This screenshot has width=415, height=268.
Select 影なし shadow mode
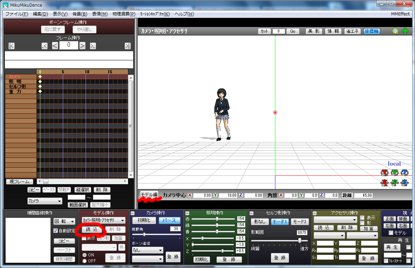(x=260, y=221)
